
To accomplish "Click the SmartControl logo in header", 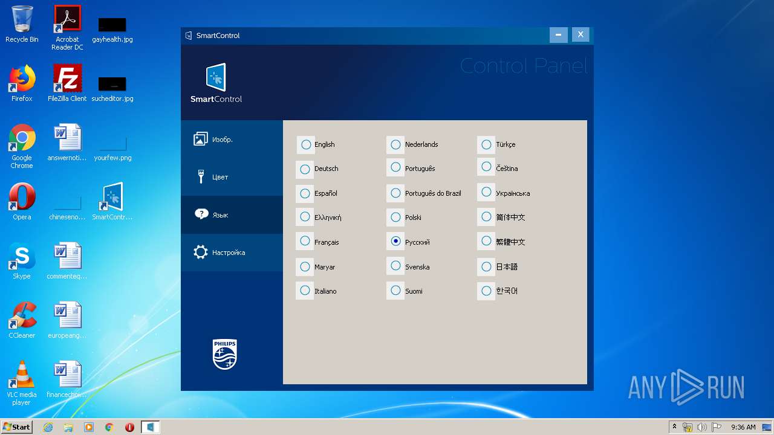I will pos(216,83).
